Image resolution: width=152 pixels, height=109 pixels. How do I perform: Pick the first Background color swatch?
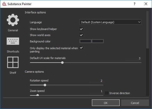pos(86,41)
